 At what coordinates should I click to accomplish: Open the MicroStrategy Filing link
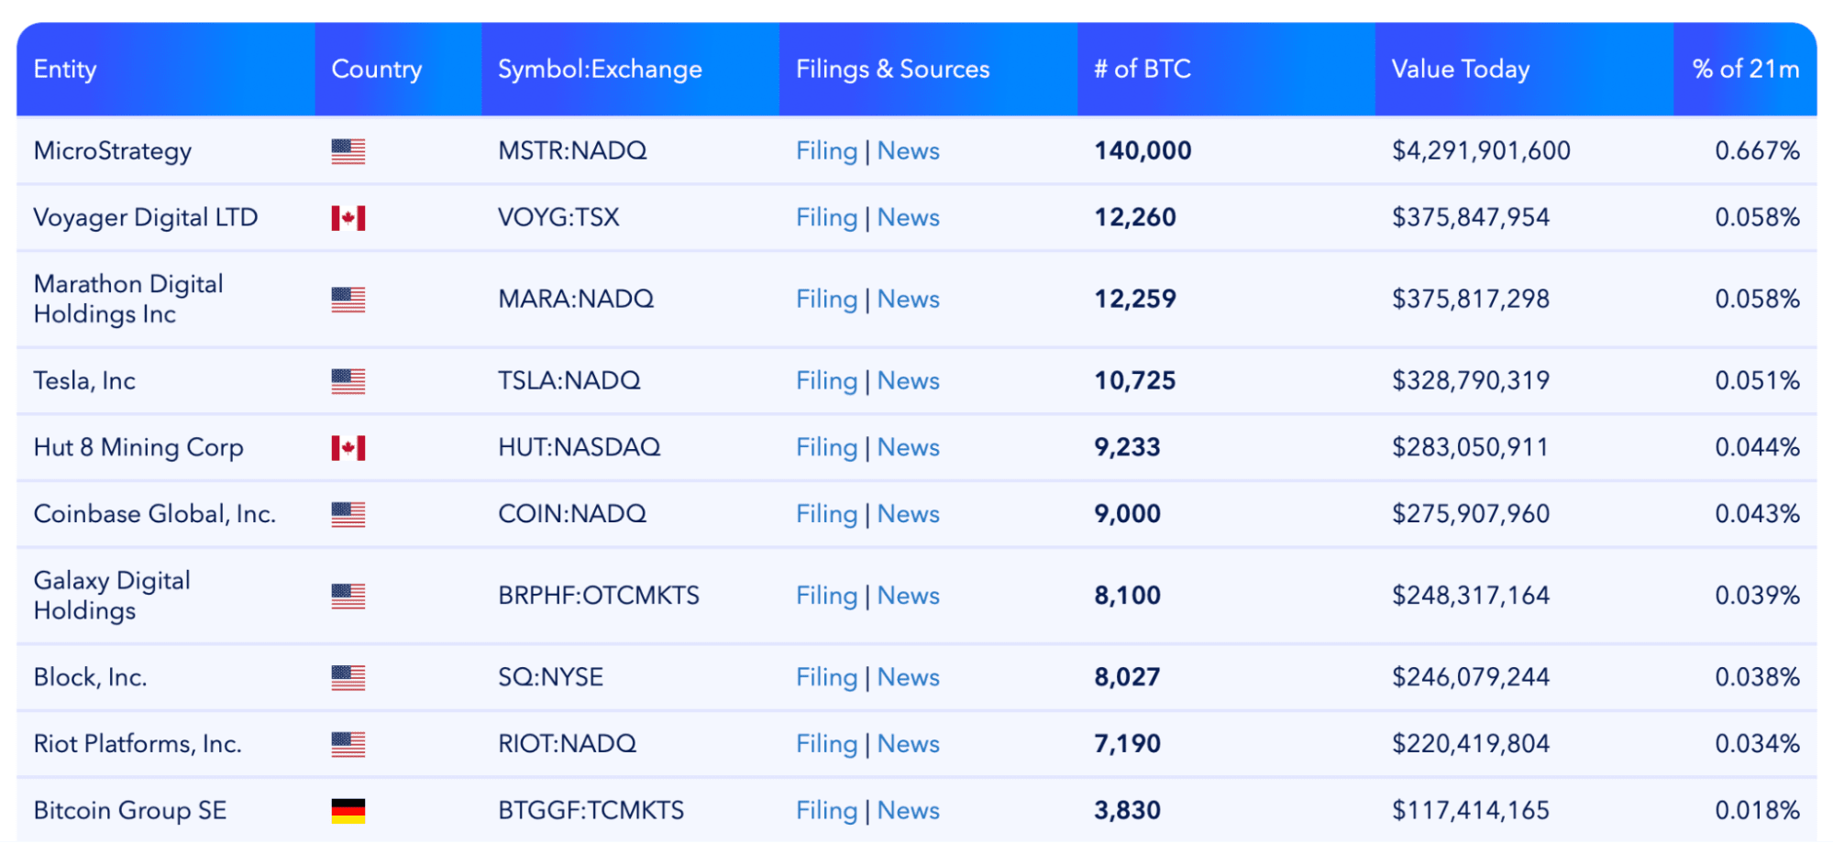click(x=826, y=151)
